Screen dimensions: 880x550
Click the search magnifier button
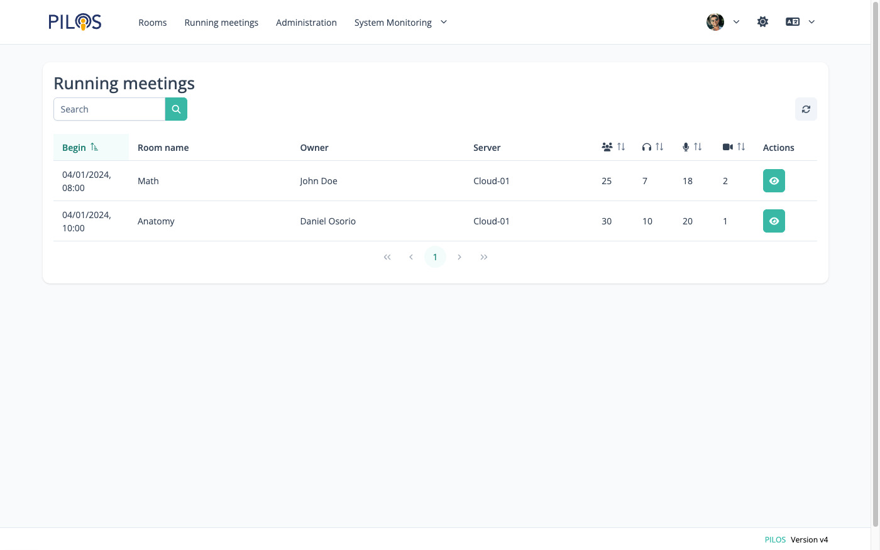point(176,109)
